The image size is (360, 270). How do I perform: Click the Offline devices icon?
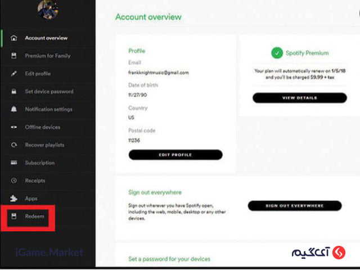pos(13,127)
